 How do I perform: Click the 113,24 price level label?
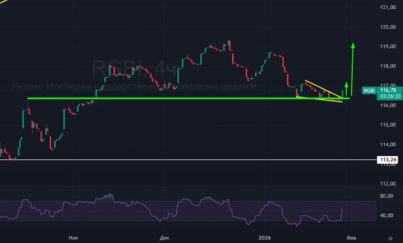[x=388, y=160]
